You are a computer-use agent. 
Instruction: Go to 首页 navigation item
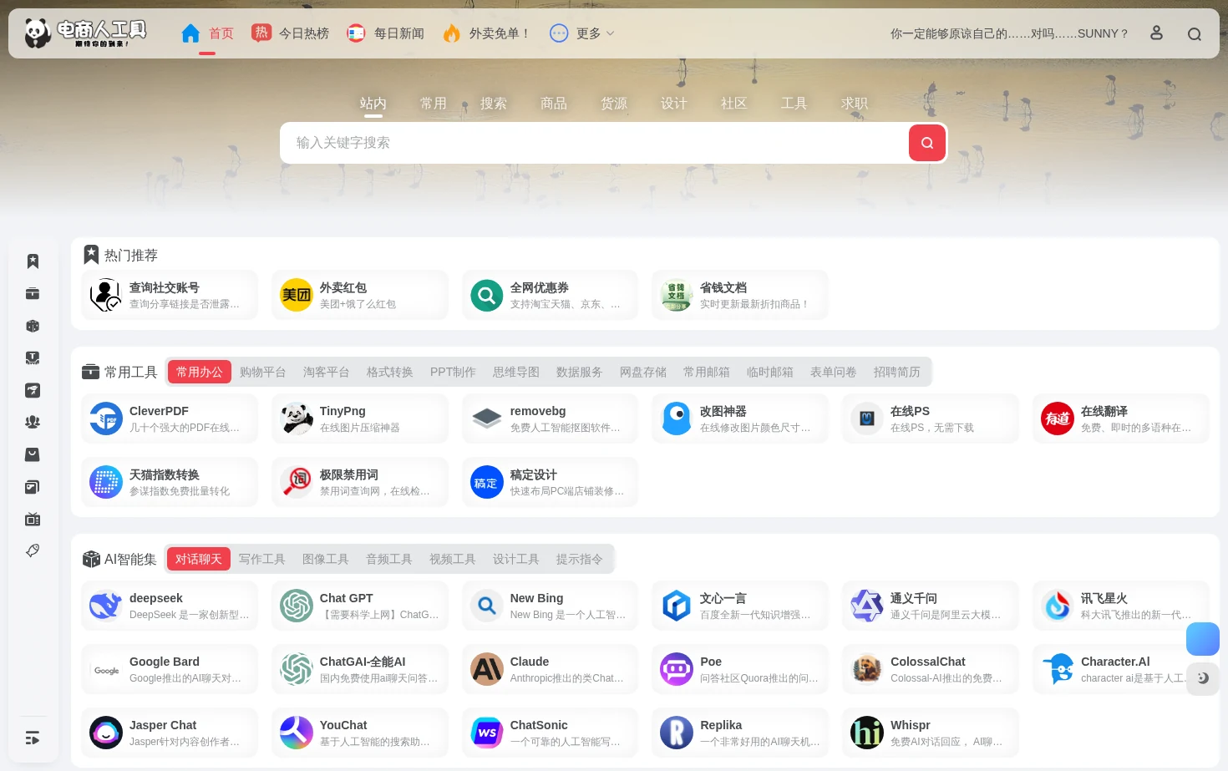[207, 33]
